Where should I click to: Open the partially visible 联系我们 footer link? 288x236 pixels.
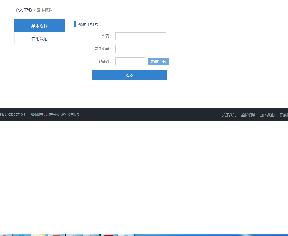(284, 115)
